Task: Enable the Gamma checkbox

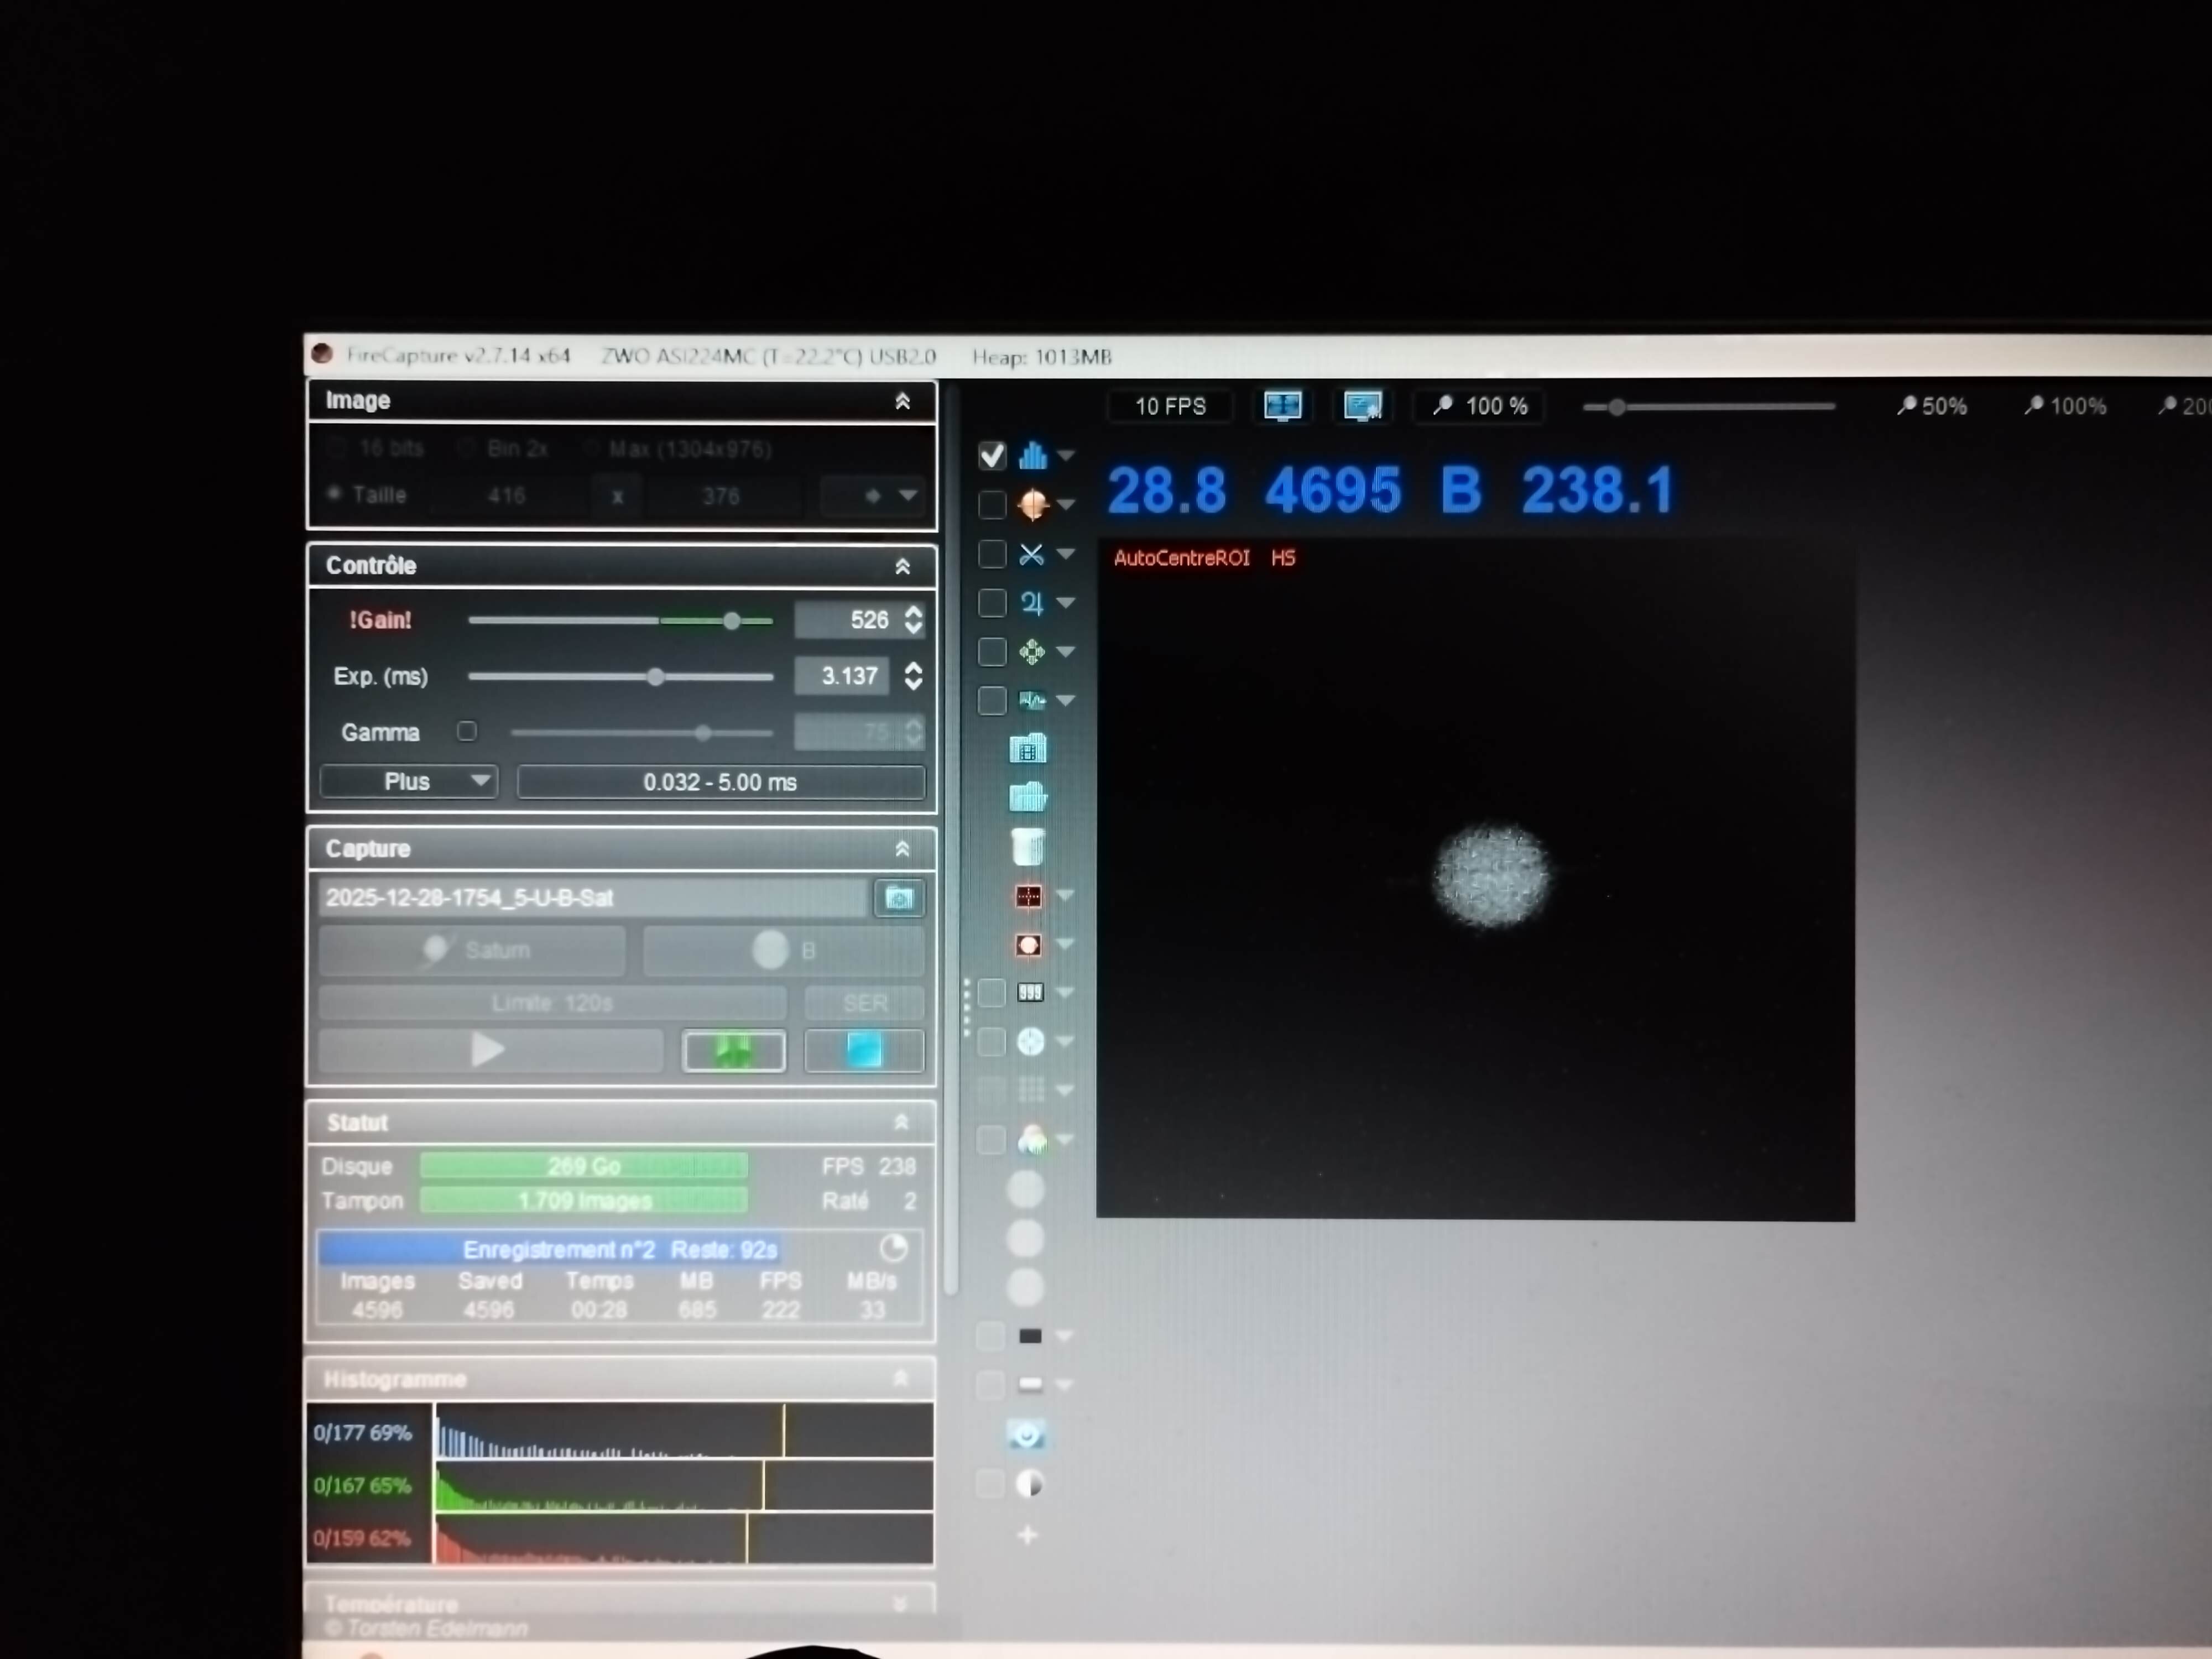Action: (x=467, y=731)
